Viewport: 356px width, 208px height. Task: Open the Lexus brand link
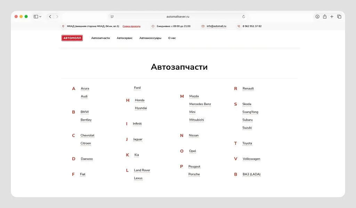138,178
